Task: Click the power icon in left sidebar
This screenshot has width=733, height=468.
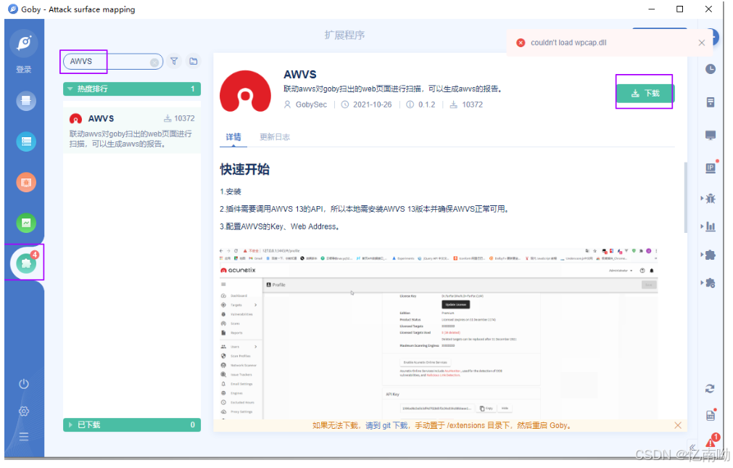Action: coord(24,385)
